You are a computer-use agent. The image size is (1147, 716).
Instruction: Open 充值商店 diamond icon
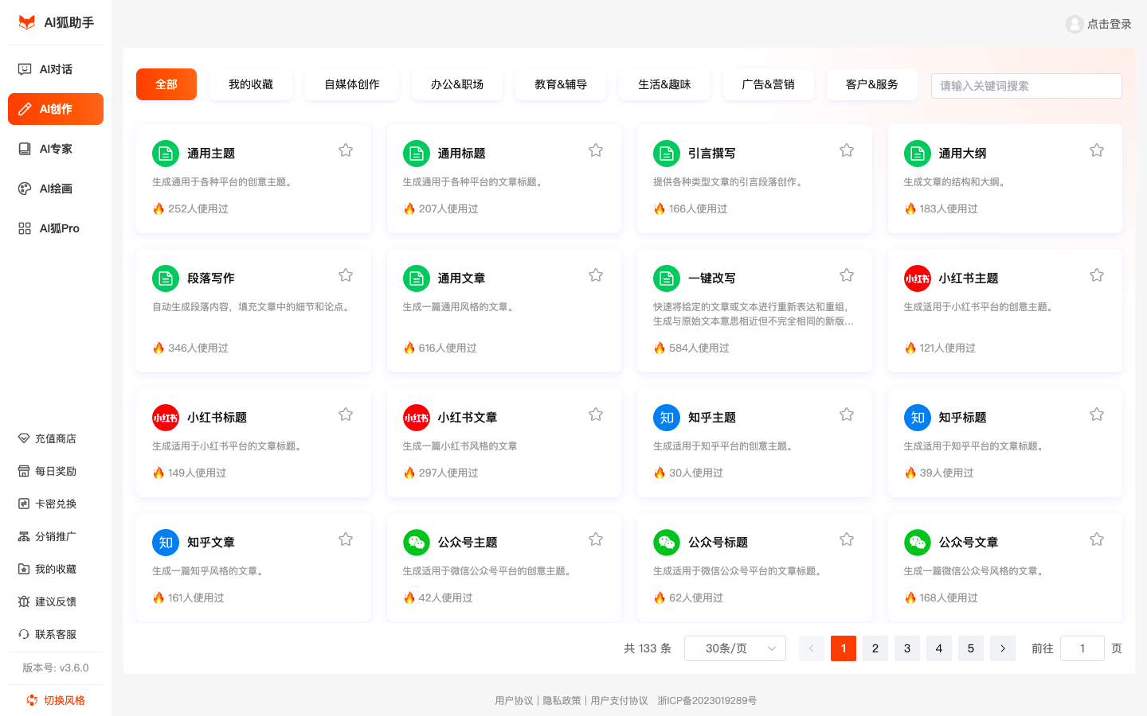pyautogui.click(x=24, y=438)
